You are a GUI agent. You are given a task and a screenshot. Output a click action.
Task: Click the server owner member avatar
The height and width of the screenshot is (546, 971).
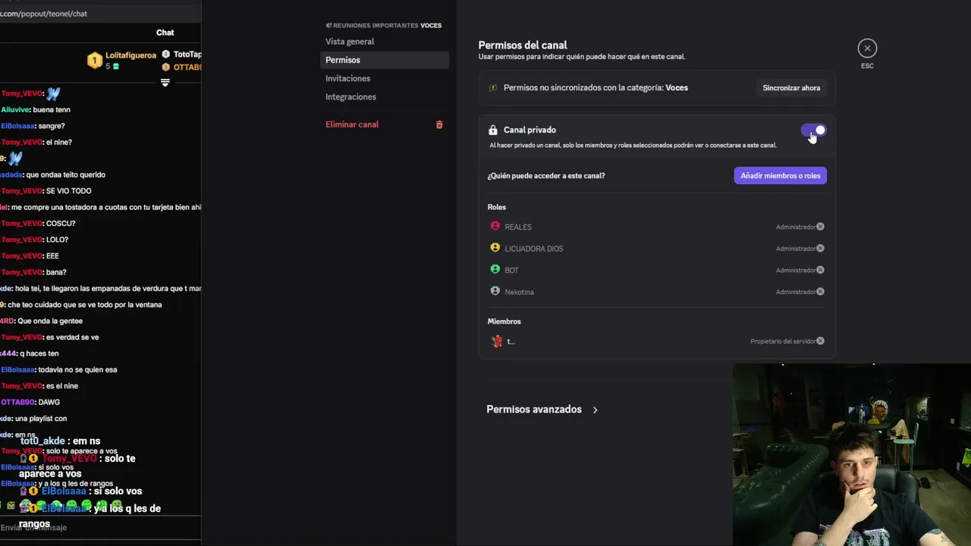click(497, 341)
